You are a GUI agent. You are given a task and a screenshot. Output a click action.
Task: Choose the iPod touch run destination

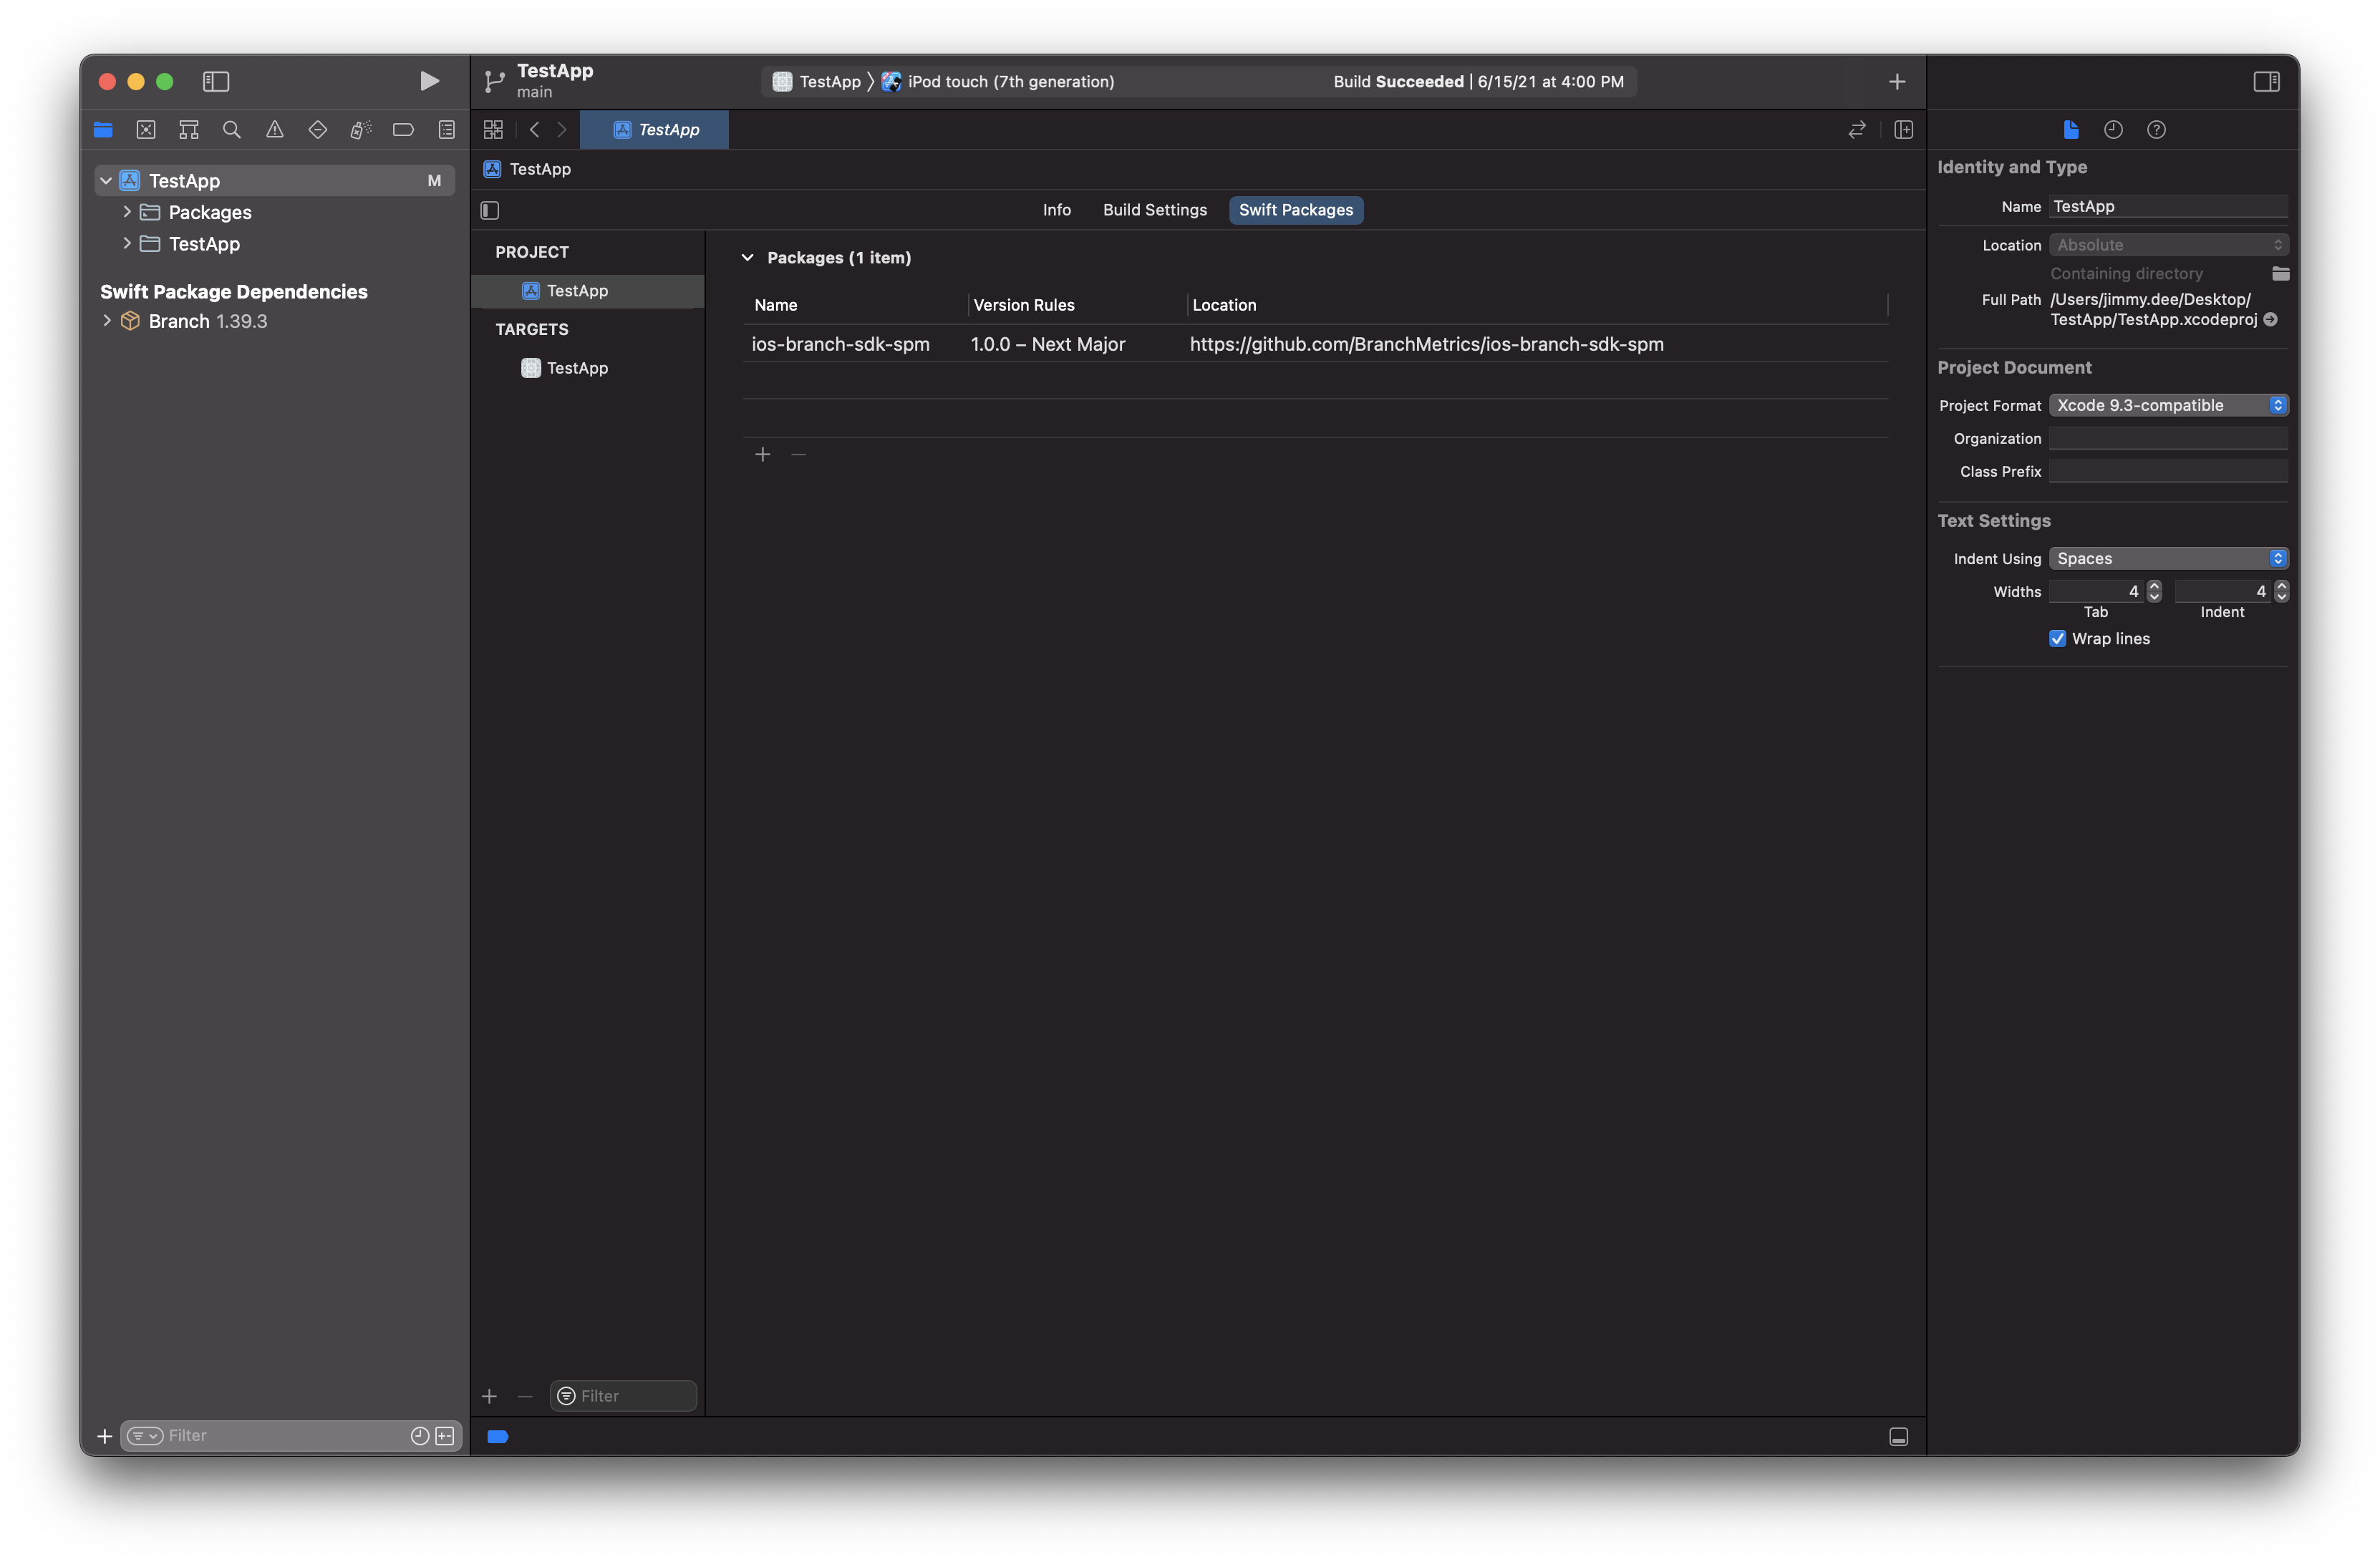coord(997,81)
